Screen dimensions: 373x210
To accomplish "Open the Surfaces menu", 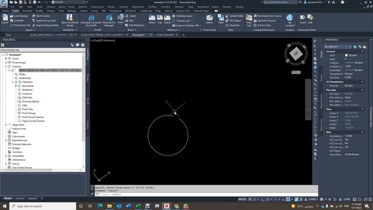I will [82, 6].
